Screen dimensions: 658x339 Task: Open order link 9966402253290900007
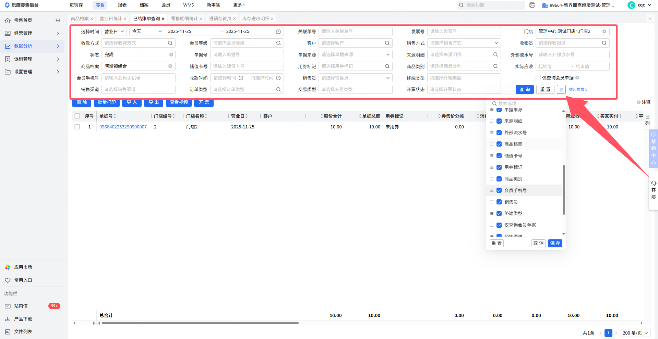pyautogui.click(x=123, y=127)
